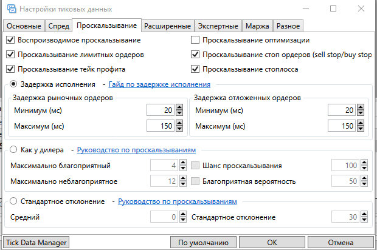Decrease Максимально неблагоприятное with down arrow
377x250 pixels.
[183, 184]
